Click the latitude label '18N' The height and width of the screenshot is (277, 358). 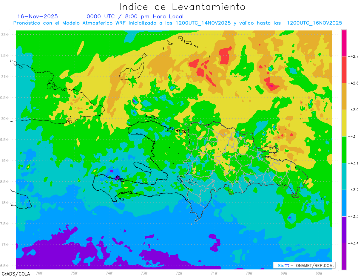5,203
